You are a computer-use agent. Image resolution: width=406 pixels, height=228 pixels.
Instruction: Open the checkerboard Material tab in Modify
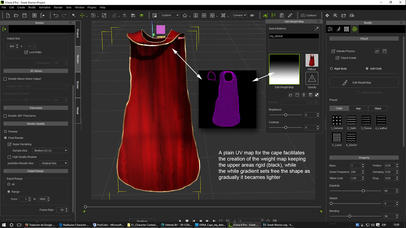click(346, 29)
